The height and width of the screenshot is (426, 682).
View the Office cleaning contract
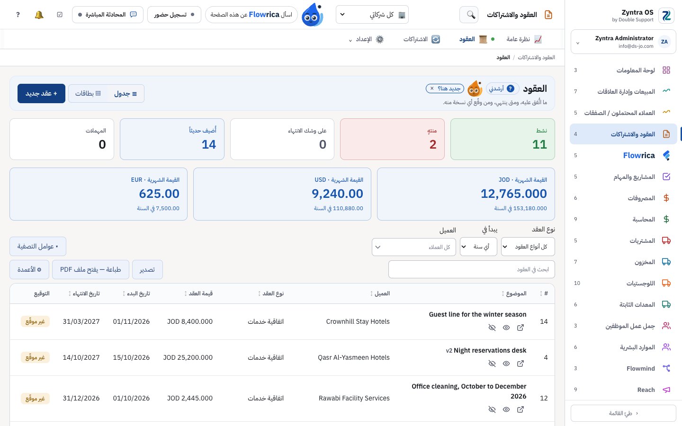point(506,409)
